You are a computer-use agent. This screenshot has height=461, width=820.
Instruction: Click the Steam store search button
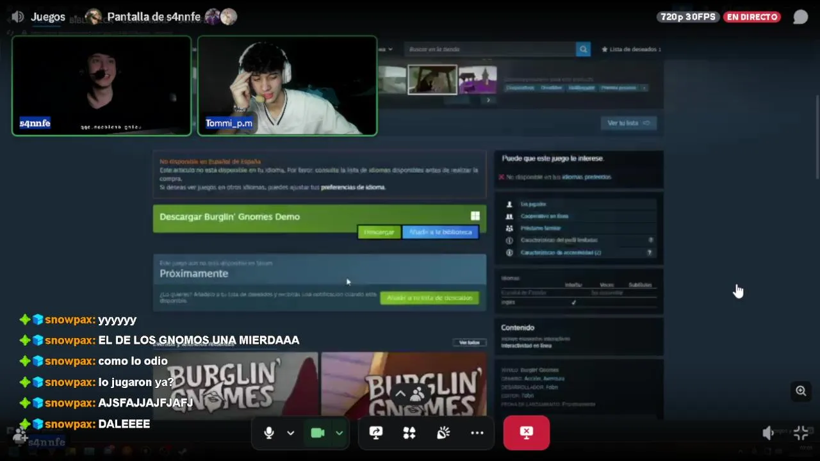click(583, 49)
